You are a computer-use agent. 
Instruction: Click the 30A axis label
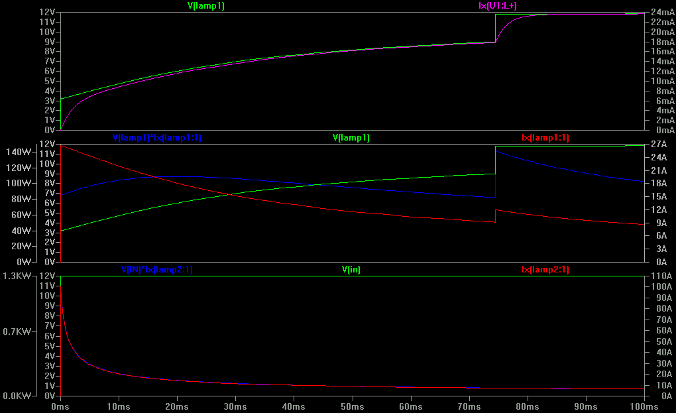pos(664,363)
